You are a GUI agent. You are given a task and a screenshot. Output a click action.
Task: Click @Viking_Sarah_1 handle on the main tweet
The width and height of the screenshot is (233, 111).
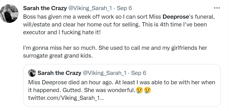point(90,8)
